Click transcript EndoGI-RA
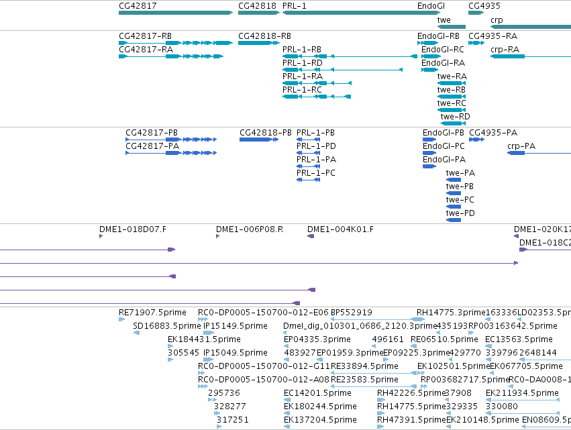Screen dimensions: 571x430 point(429,70)
